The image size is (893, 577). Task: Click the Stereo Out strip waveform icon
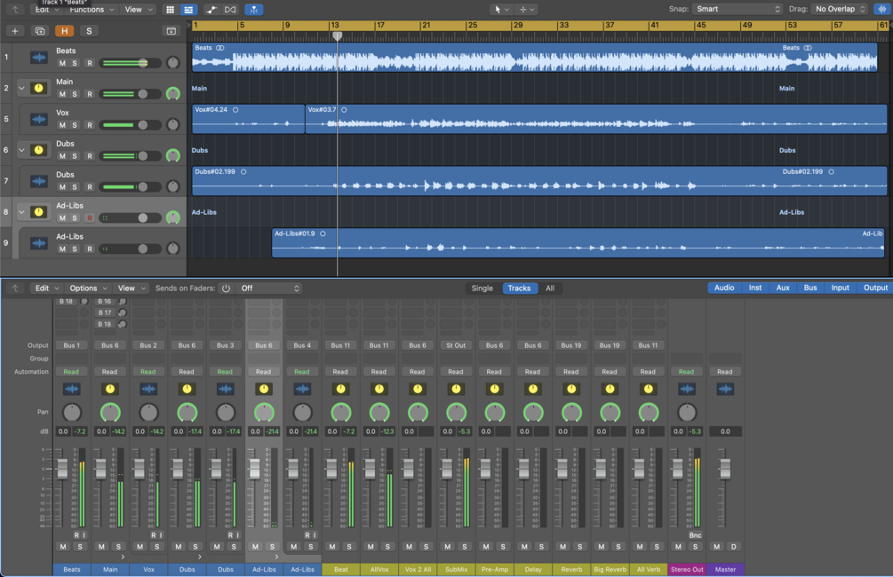point(687,389)
